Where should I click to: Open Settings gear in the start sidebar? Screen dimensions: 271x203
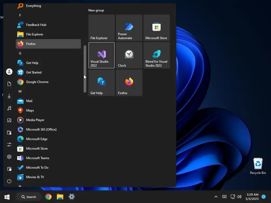tap(9, 157)
